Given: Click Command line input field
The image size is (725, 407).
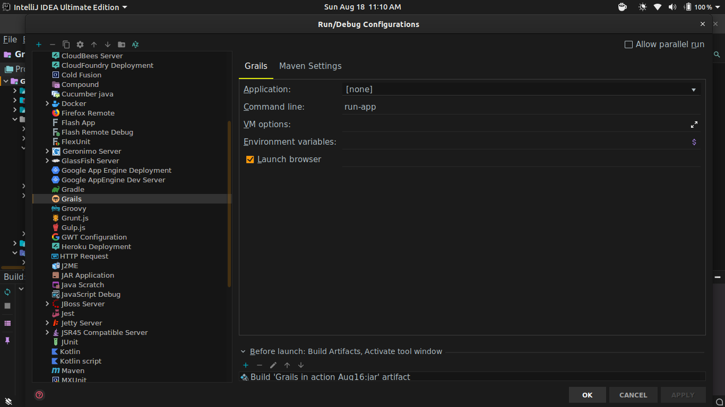Looking at the screenshot, I should [x=522, y=107].
